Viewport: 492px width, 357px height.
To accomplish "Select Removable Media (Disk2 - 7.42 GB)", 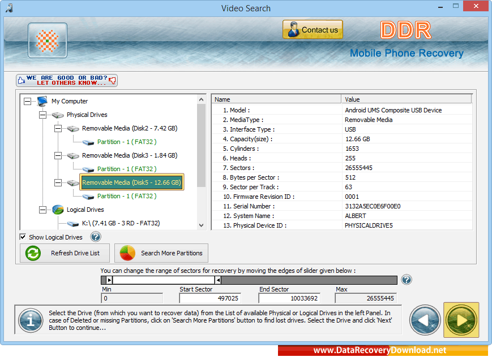I will [130, 128].
